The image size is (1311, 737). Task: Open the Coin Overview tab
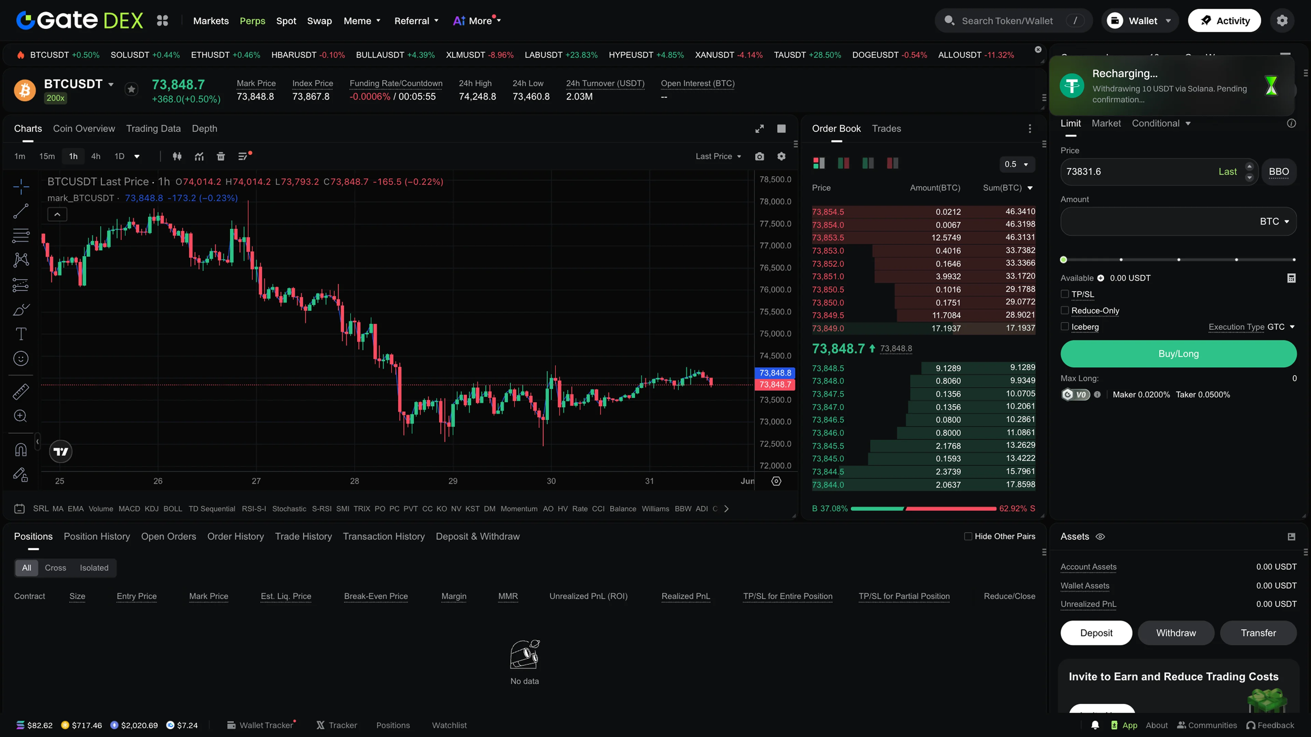pos(84,129)
